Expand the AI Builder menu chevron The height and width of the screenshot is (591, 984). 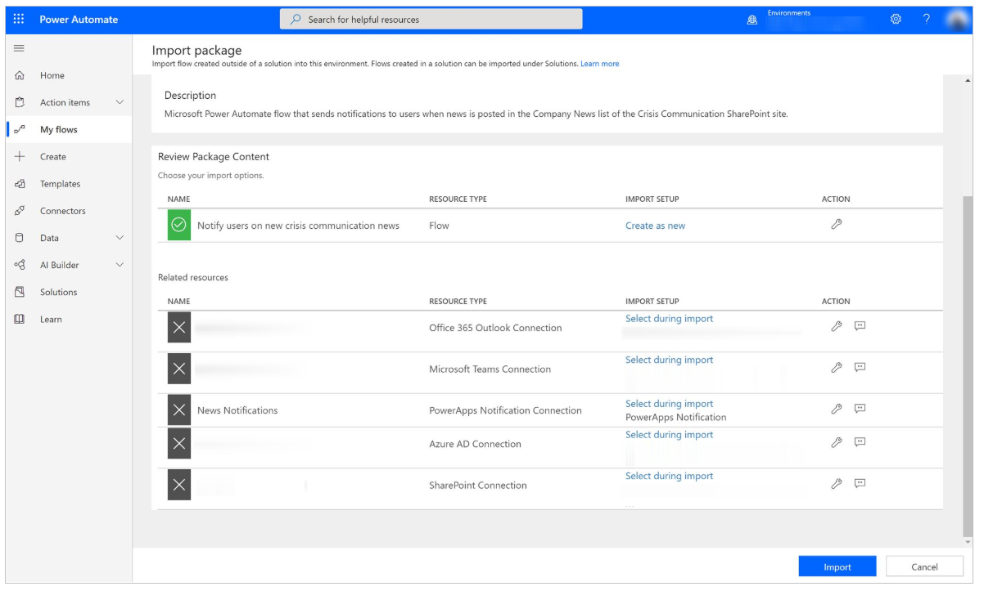click(120, 265)
